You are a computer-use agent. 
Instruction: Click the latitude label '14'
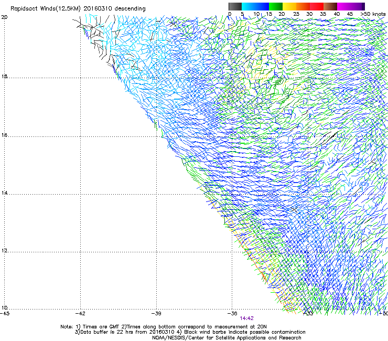[x=4, y=193]
